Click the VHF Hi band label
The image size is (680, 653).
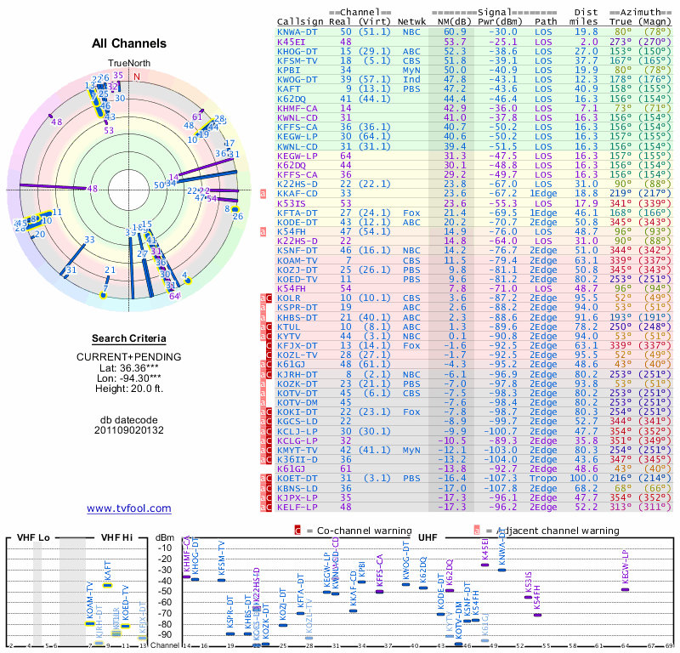click(116, 538)
